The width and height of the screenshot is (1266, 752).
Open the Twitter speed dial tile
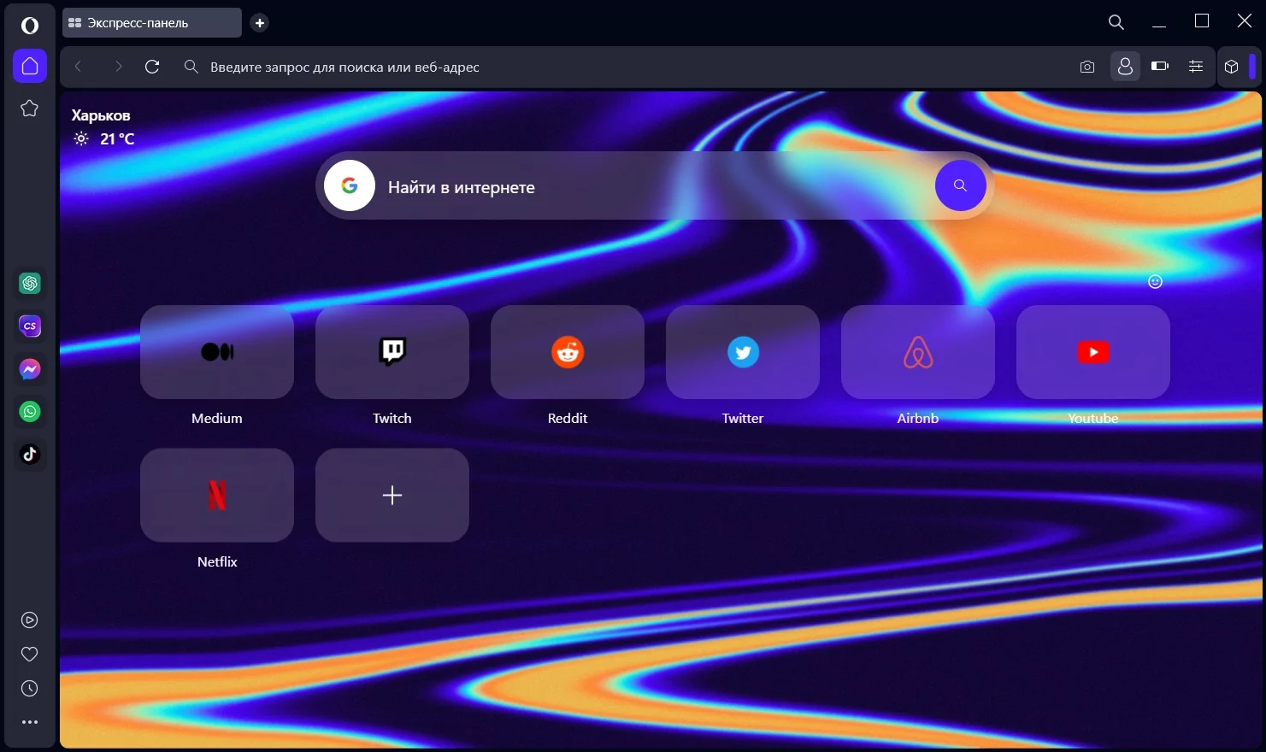743,352
